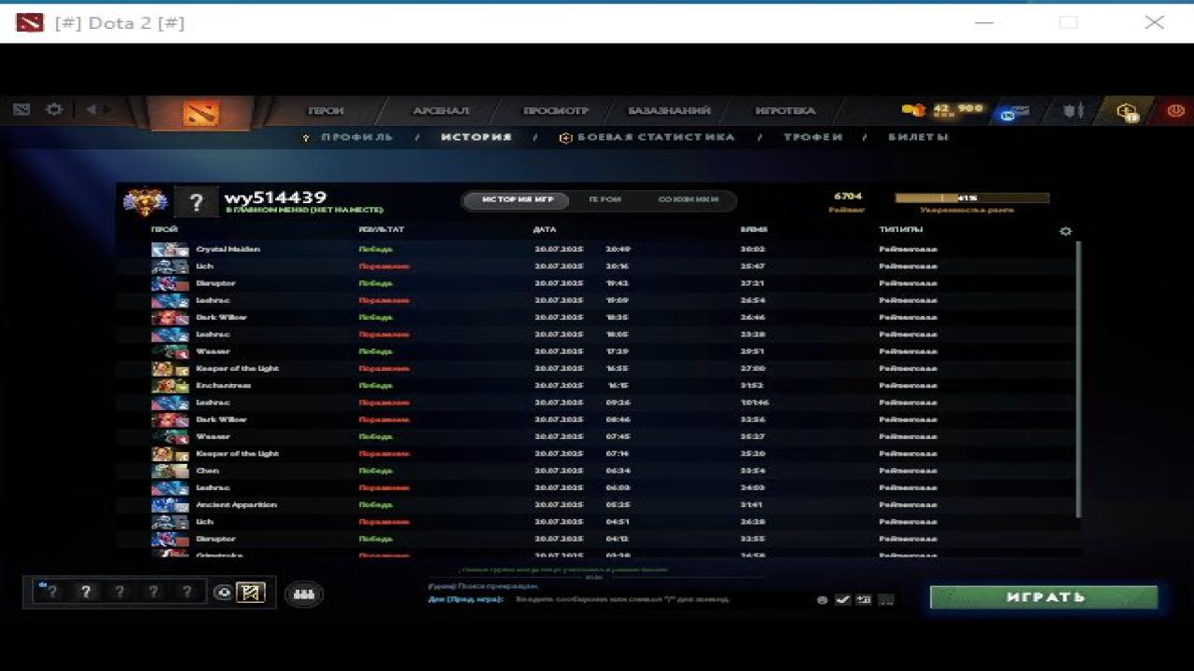The height and width of the screenshot is (671, 1194).
Task: Switch to the Боевая статистика sub-tab
Action: [655, 137]
